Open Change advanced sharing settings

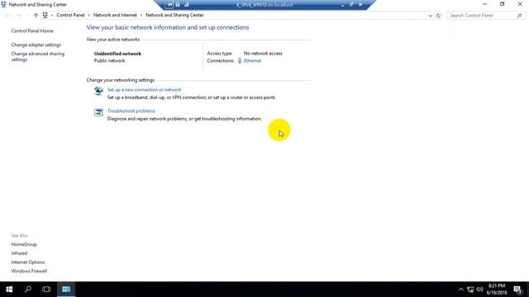[38, 57]
